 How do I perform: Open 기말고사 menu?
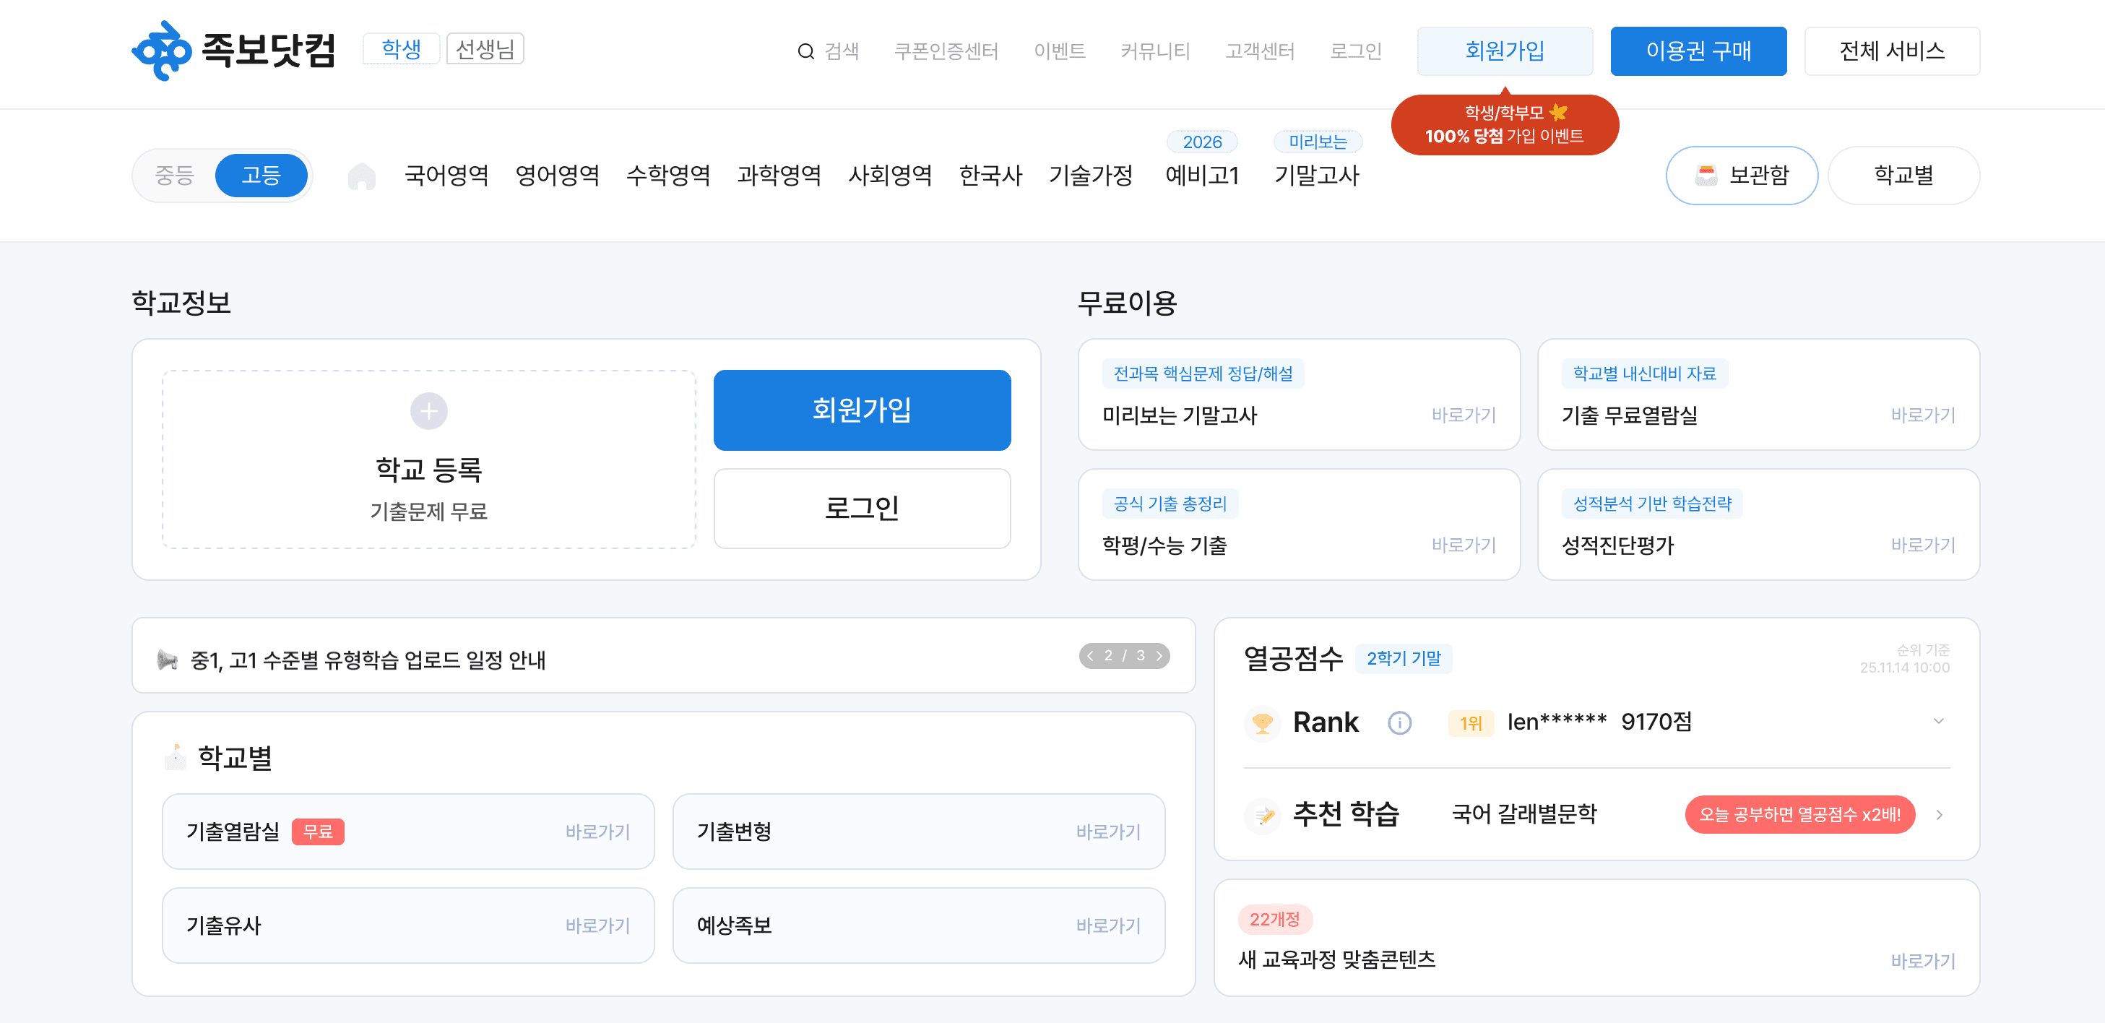click(1316, 175)
